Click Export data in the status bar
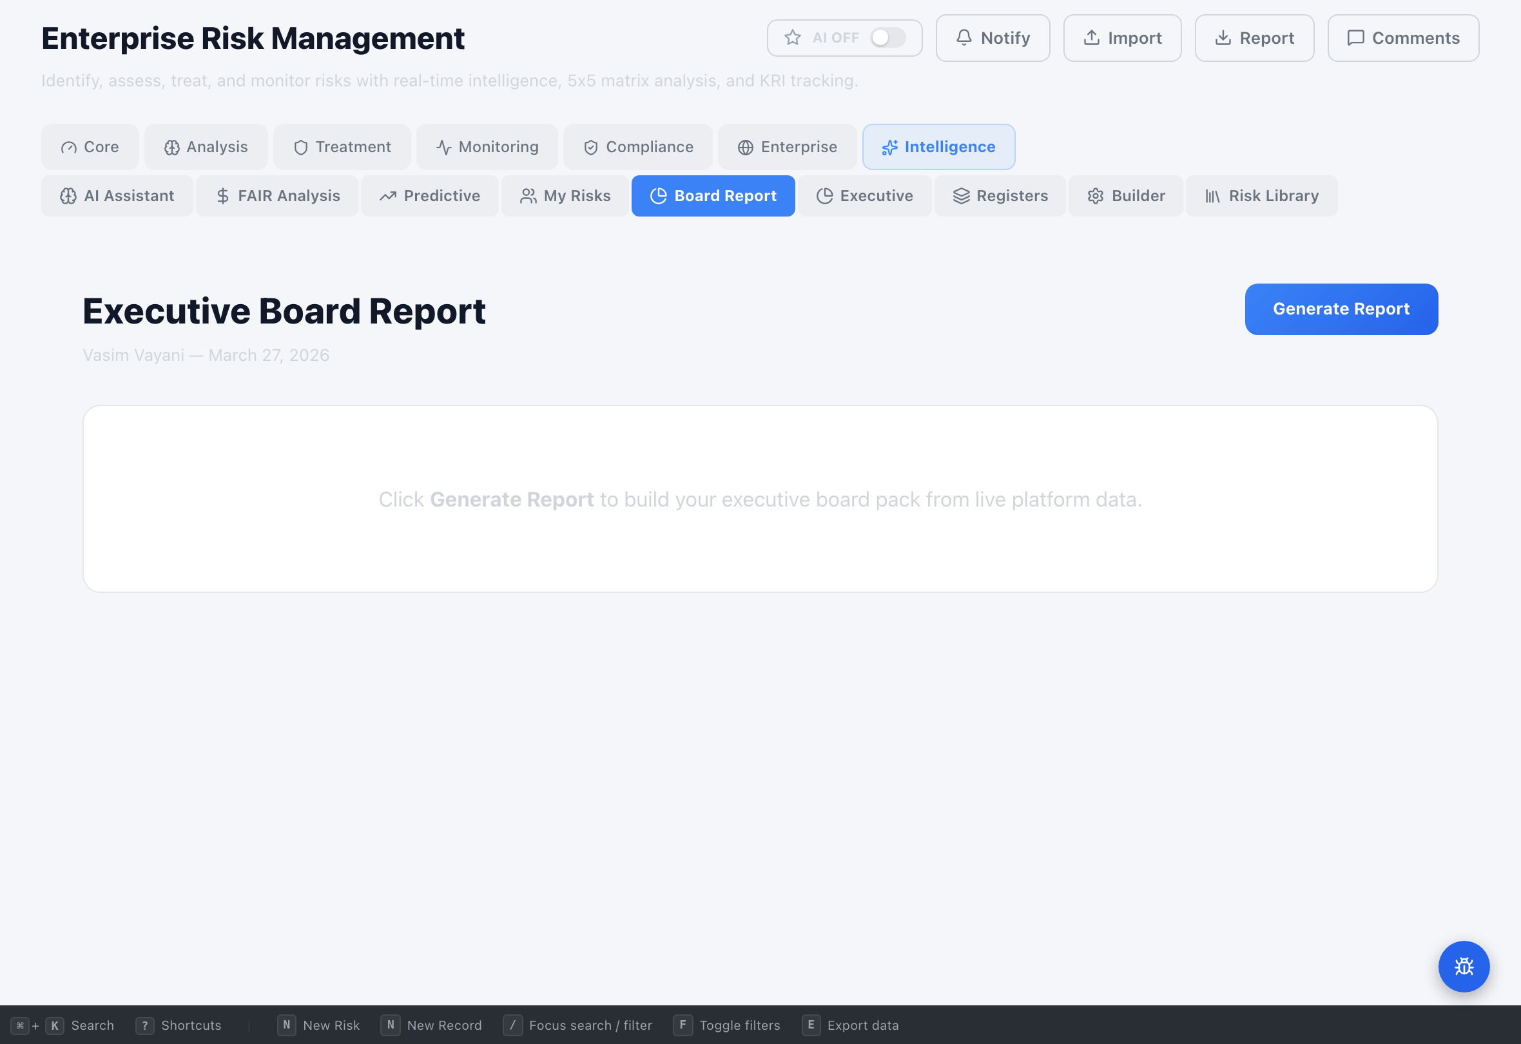The height and width of the screenshot is (1044, 1521). 862,1025
